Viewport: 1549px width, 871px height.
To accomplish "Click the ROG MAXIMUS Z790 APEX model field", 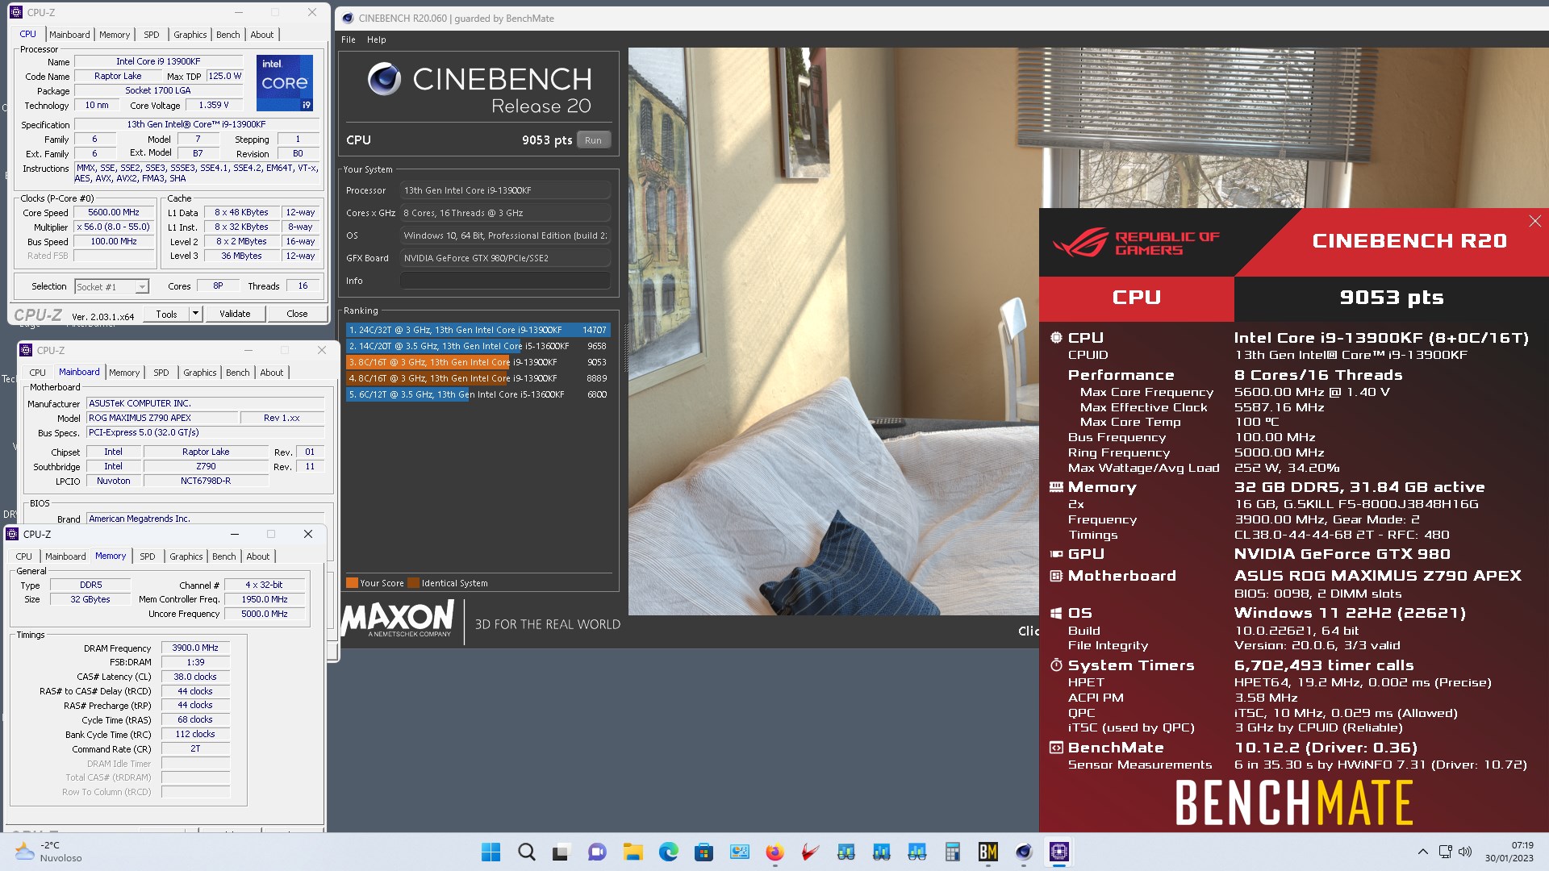I will (162, 418).
